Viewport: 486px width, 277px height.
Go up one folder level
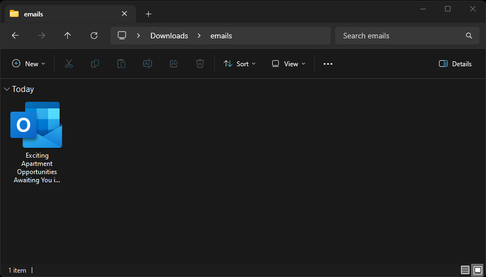click(68, 36)
